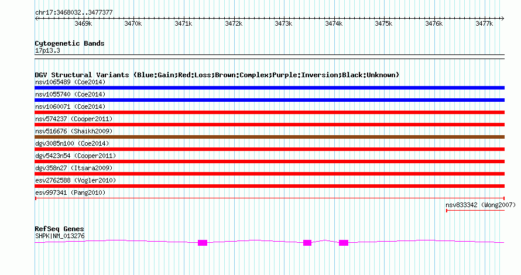Click the ruler's right arrowhead
The height and width of the screenshot is (275, 521).
coord(503,19)
